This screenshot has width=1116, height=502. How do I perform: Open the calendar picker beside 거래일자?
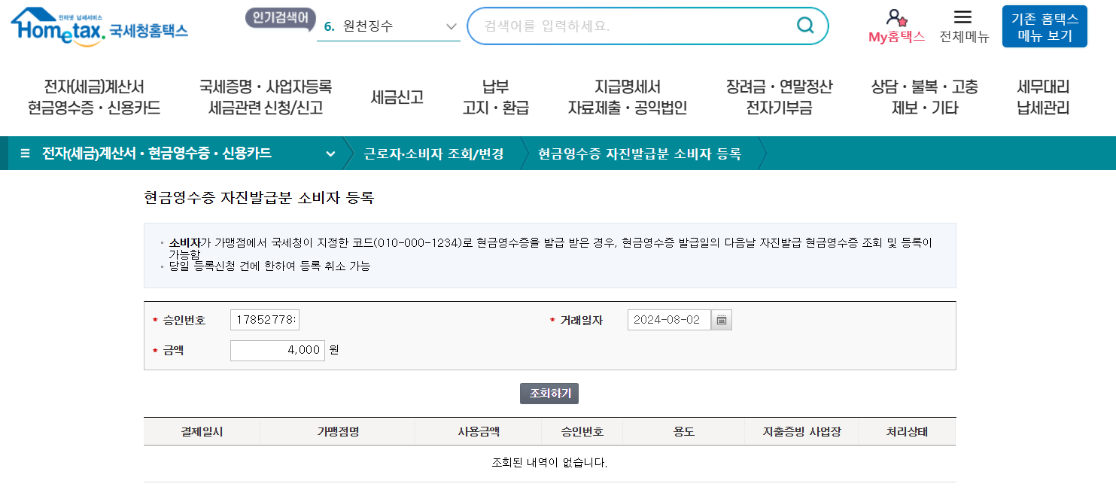tap(722, 319)
